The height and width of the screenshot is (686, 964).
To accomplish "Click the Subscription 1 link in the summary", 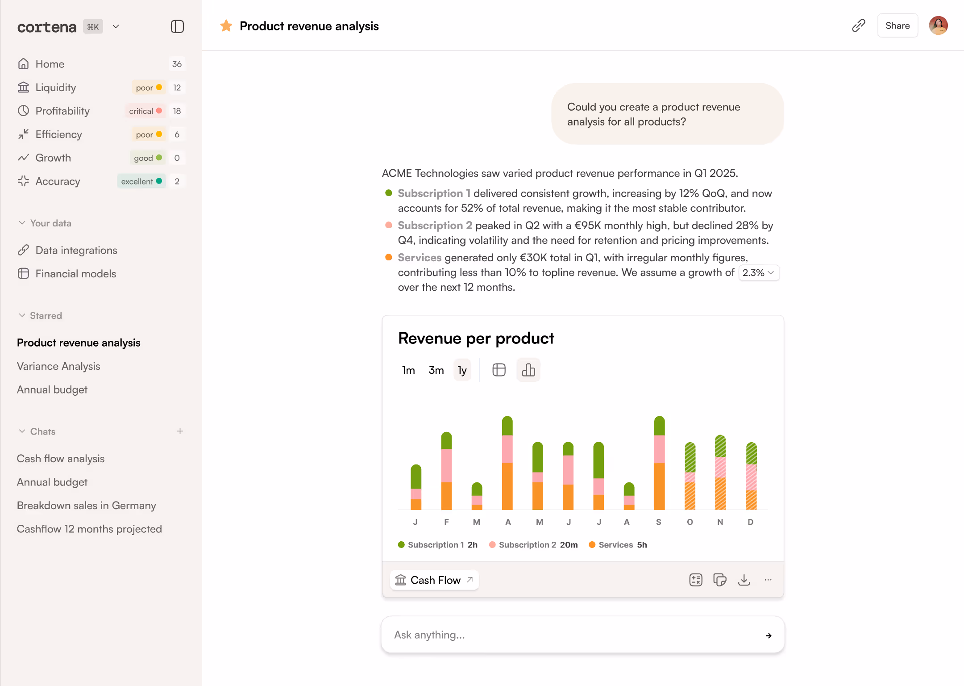I will 434,193.
